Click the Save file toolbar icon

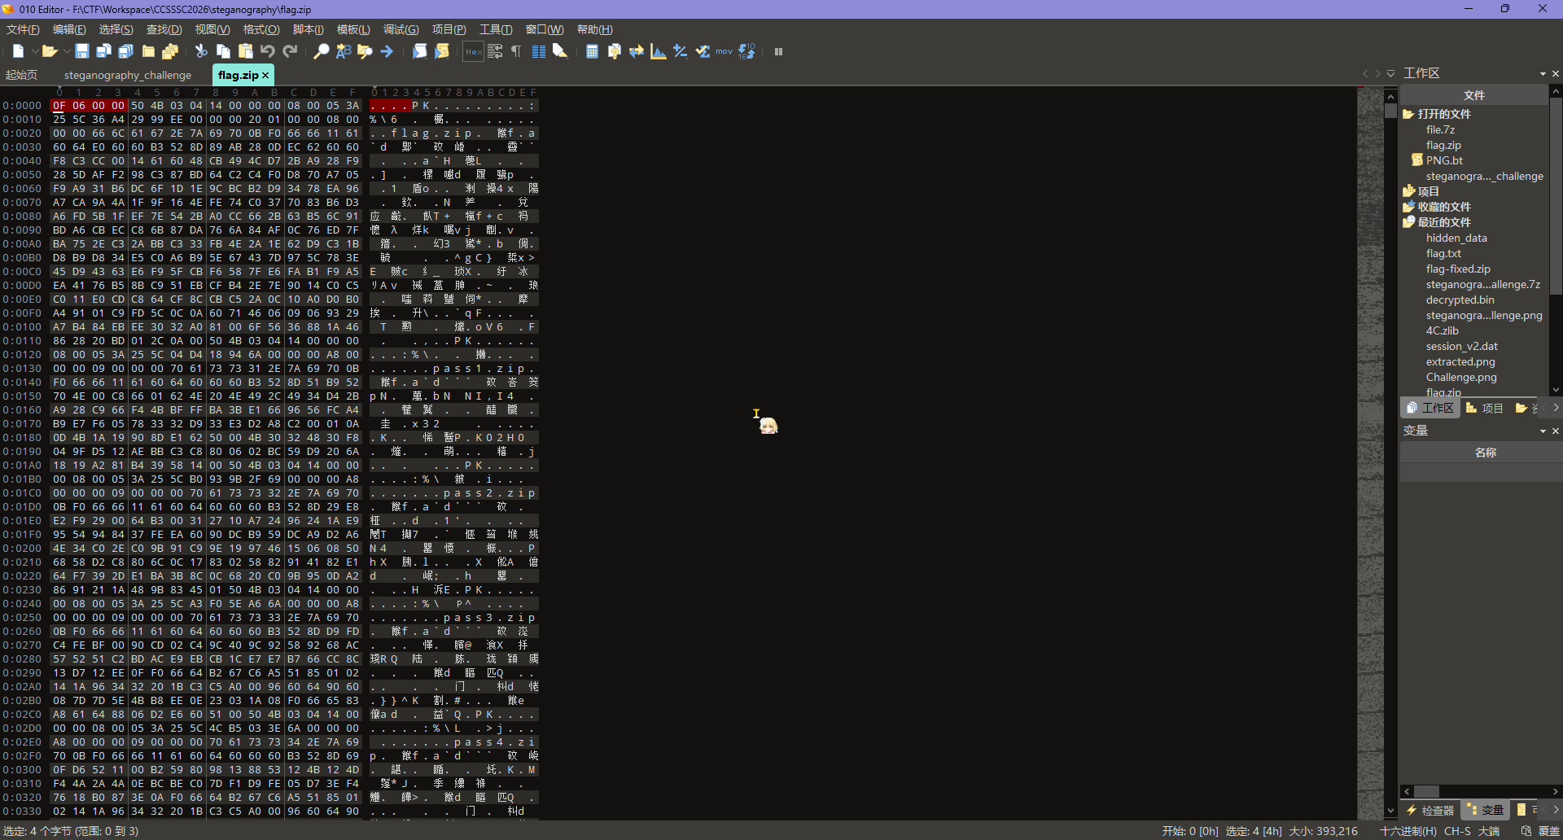(x=81, y=51)
